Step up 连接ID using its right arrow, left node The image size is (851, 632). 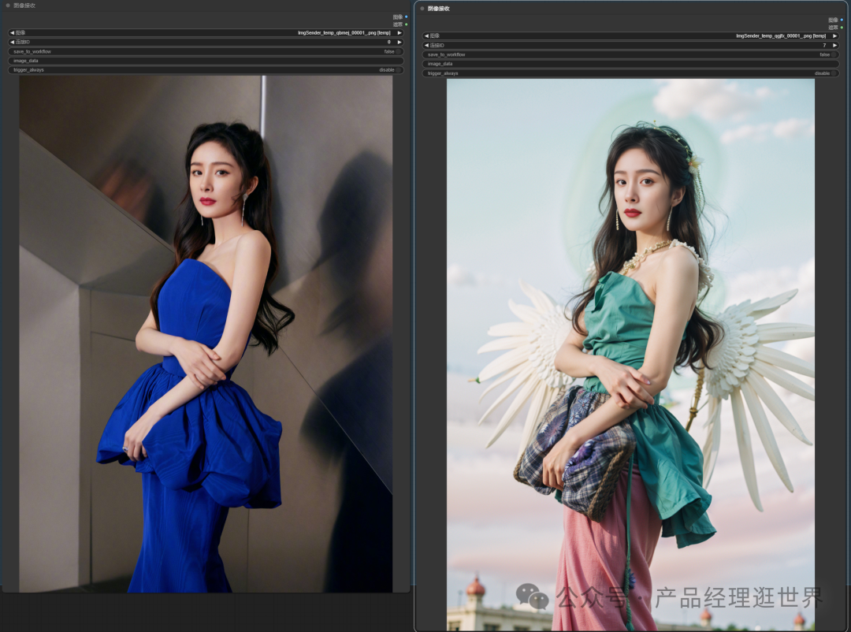[x=399, y=41]
